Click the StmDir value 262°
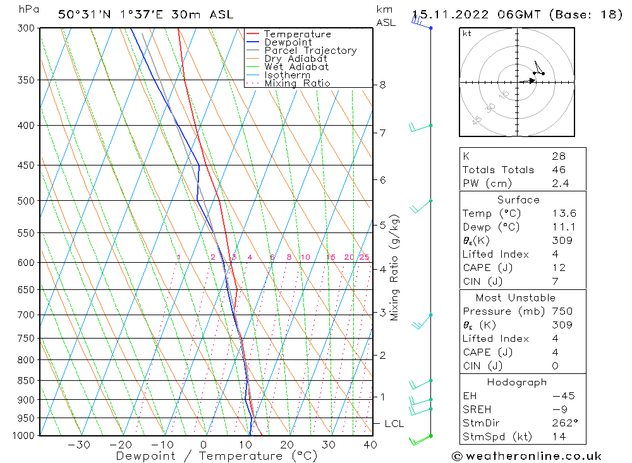Screen dimensions: 632x463 pyautogui.click(x=565, y=423)
